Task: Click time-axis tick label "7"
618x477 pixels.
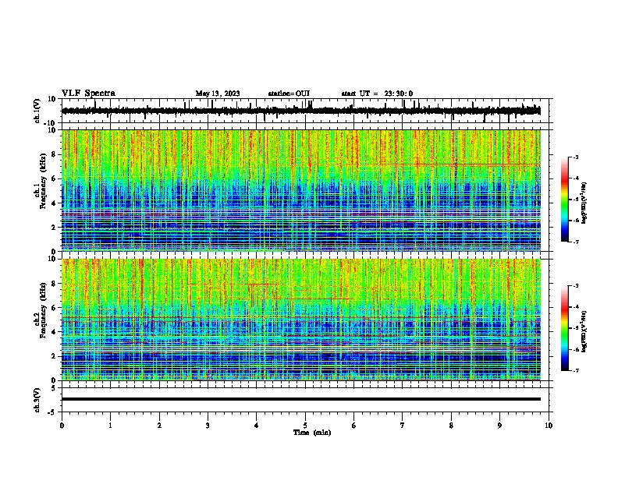Action: pyautogui.click(x=403, y=426)
